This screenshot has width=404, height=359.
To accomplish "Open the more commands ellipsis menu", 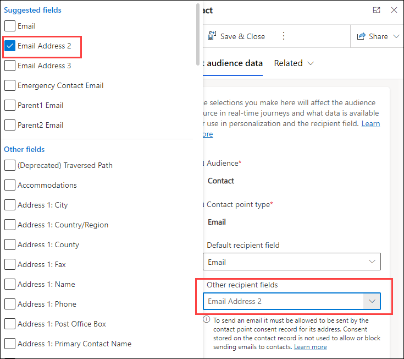I will [284, 36].
